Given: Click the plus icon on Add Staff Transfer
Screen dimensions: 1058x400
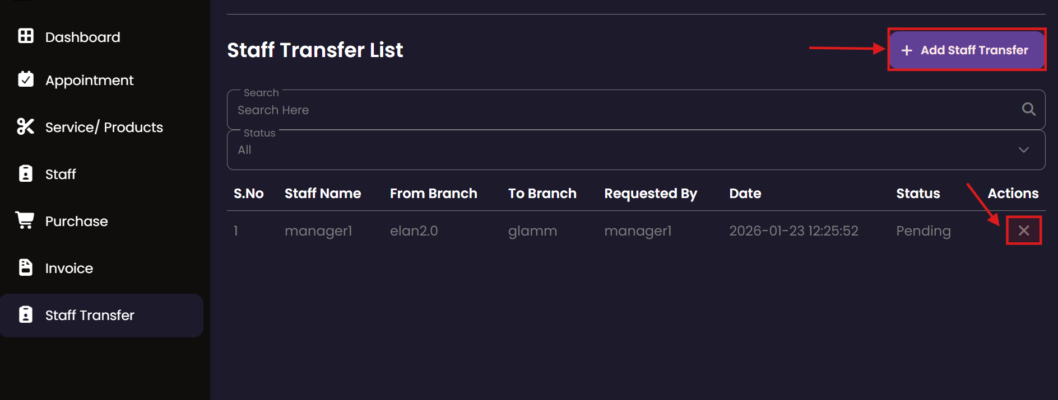Looking at the screenshot, I should coord(907,50).
